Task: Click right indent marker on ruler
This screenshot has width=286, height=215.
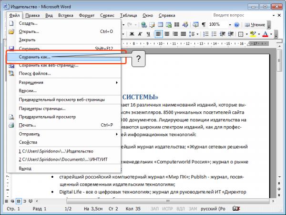Action: tap(248, 44)
